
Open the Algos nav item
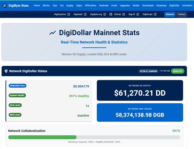click(79, 6)
